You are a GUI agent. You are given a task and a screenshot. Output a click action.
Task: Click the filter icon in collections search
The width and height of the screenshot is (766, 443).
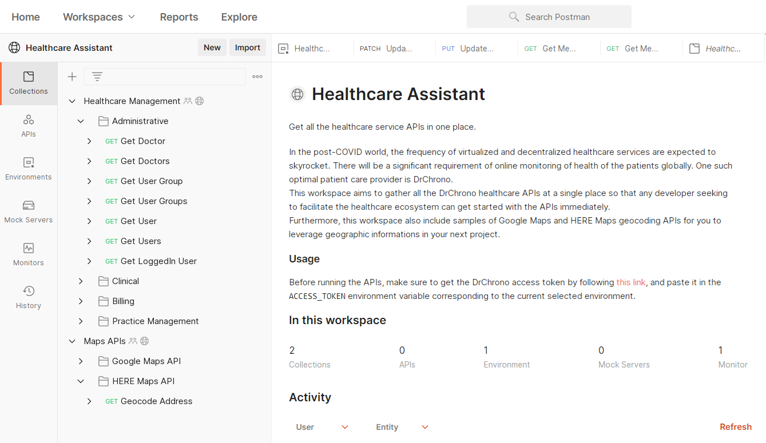pyautogui.click(x=97, y=77)
